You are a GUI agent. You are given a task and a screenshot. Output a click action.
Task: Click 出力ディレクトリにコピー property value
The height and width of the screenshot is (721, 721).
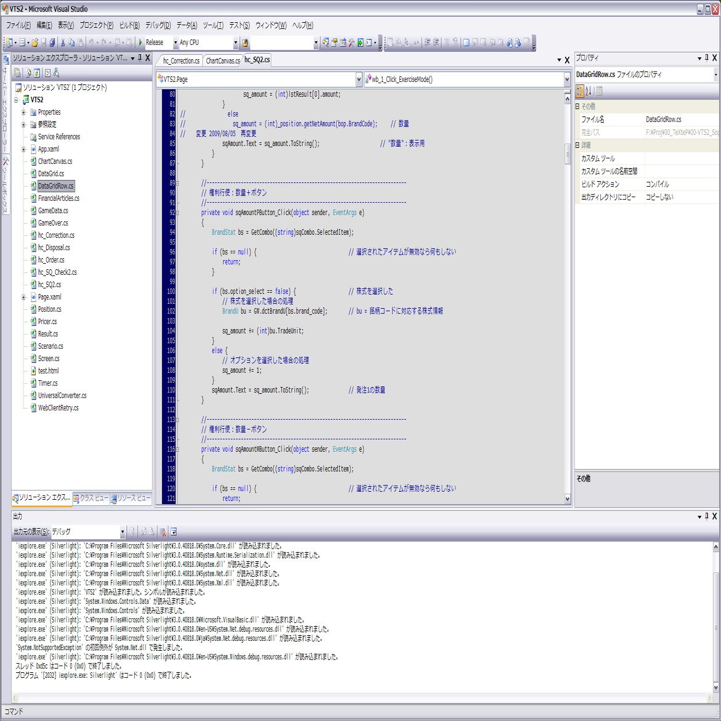point(682,197)
